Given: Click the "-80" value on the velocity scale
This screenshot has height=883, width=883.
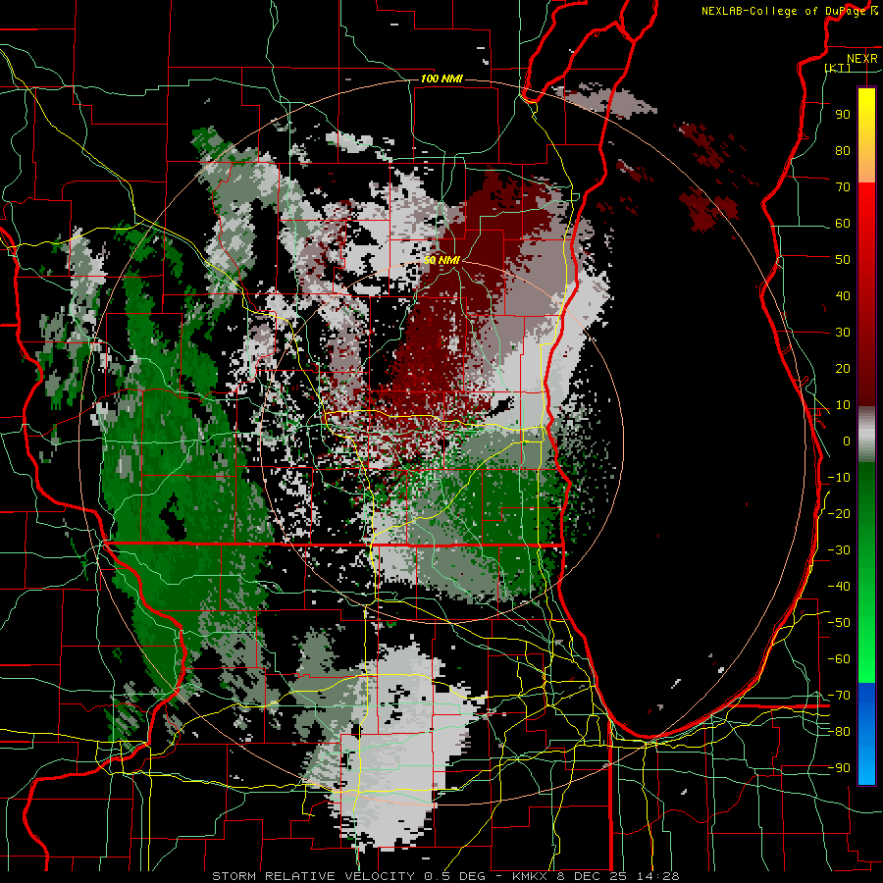Looking at the screenshot, I should point(839,732).
